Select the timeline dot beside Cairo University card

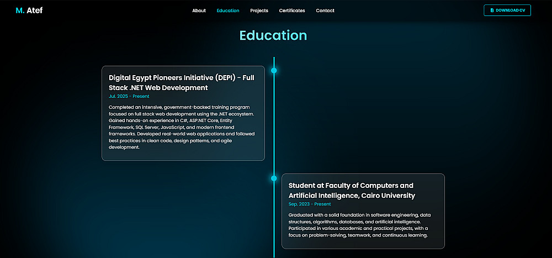point(274,178)
